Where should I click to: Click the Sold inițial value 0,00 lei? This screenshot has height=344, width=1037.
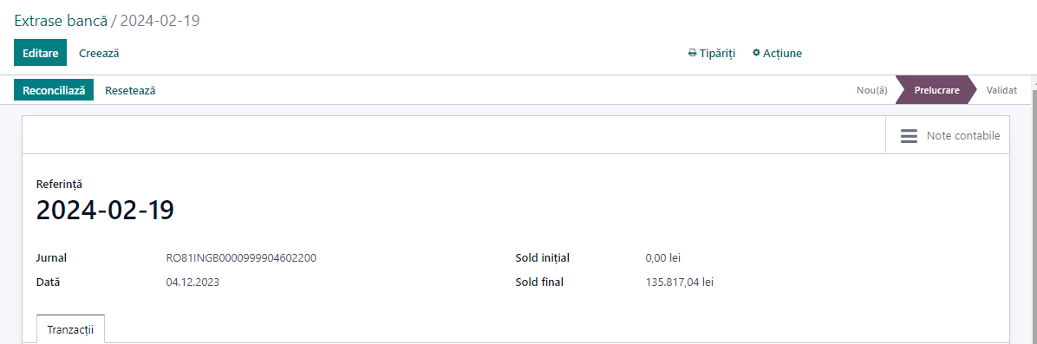[x=662, y=257]
